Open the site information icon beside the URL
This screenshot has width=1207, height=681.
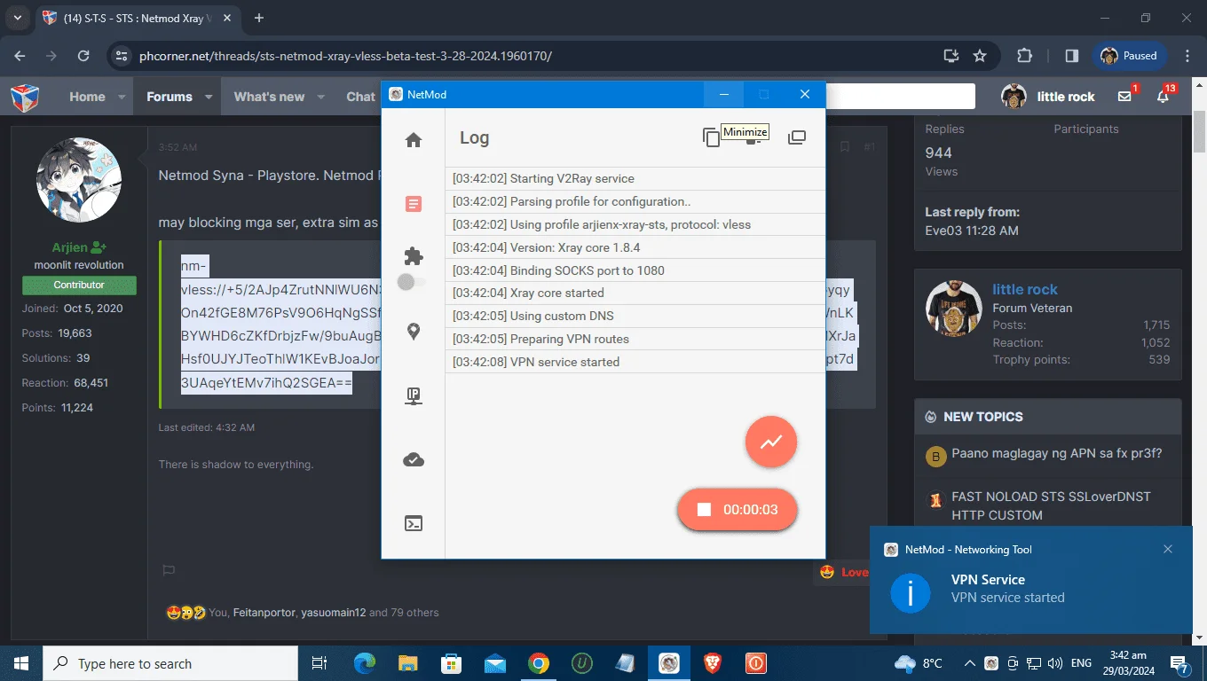122,56
